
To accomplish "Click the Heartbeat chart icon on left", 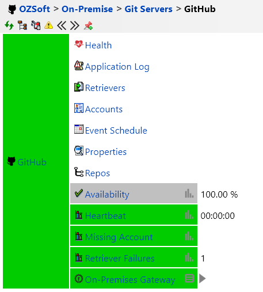I will click(79, 215).
